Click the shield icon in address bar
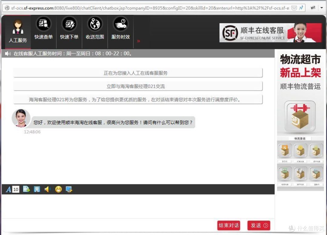 click(294, 8)
